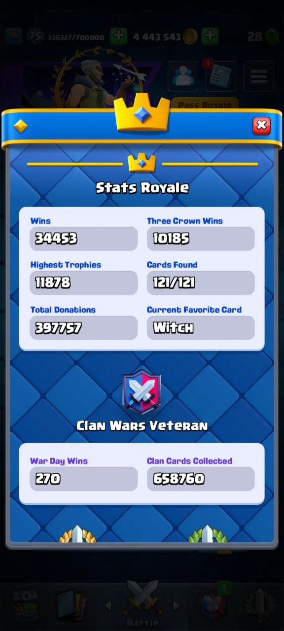This screenshot has width=284, height=631.
Task: Tap the gold crown emblem on banner
Action: [142, 113]
